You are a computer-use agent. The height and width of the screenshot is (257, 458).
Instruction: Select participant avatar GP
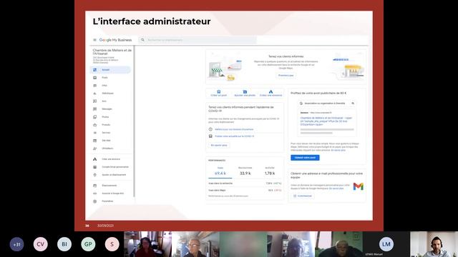(x=88, y=244)
